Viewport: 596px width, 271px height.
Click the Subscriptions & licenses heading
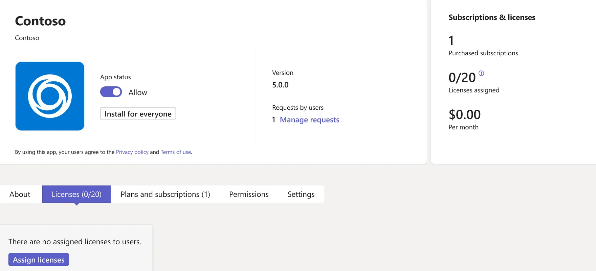coord(492,18)
